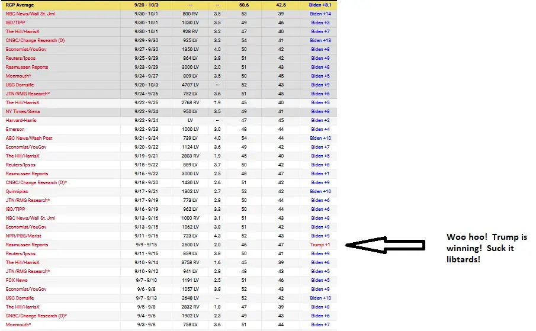Open the Emerson poll link
The height and width of the screenshot is (331, 536).
coord(15,129)
